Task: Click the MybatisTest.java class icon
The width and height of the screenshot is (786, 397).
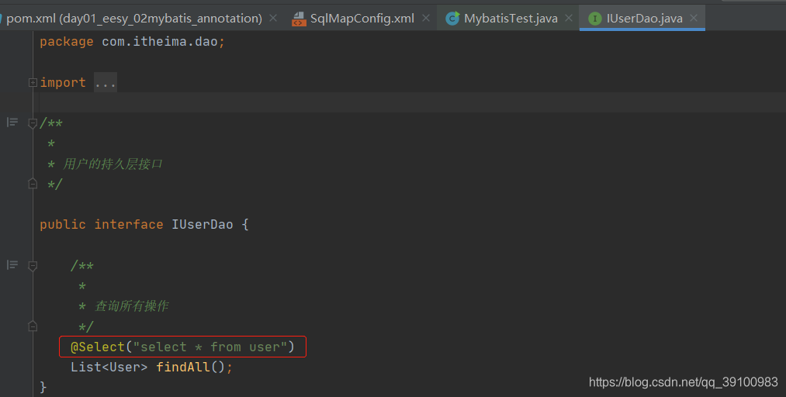Action: tap(452, 19)
